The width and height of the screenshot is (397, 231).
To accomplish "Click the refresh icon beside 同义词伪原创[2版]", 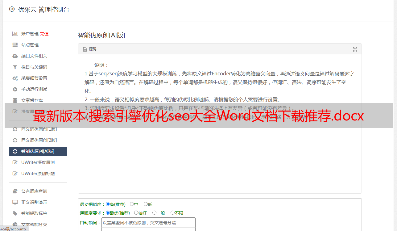I will [15, 140].
